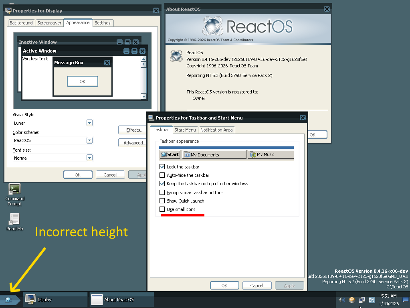The image size is (410, 308).
Task: Switch to About ReactOS taskbar button
Action: coord(122,300)
